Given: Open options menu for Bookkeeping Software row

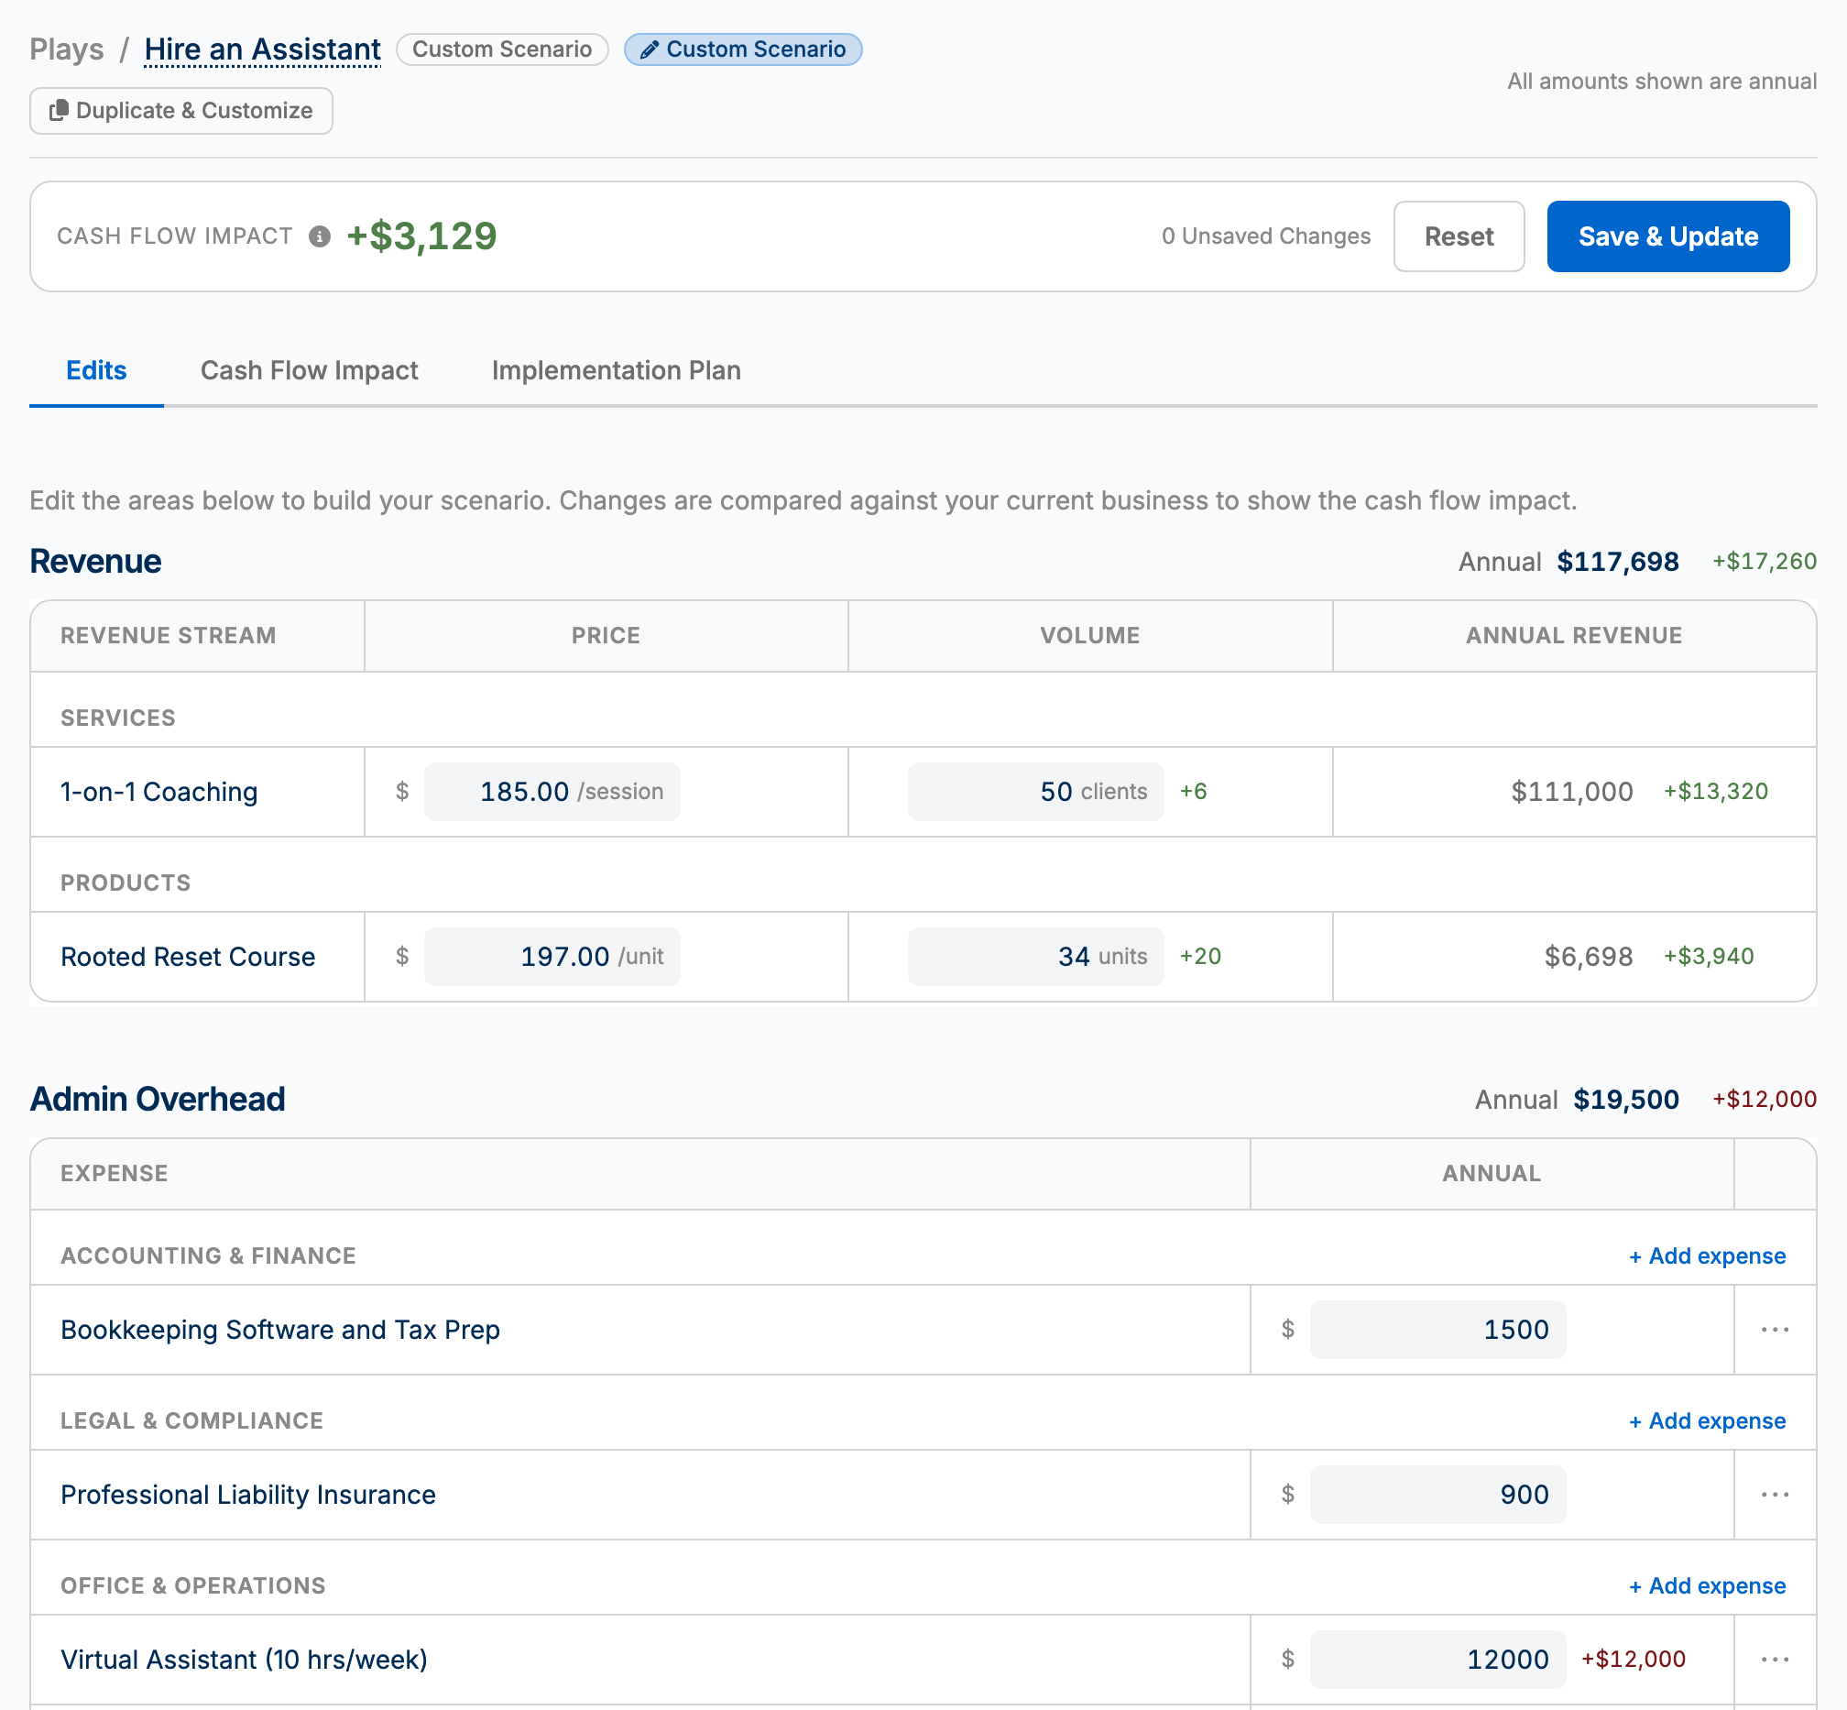Looking at the screenshot, I should [1774, 1330].
